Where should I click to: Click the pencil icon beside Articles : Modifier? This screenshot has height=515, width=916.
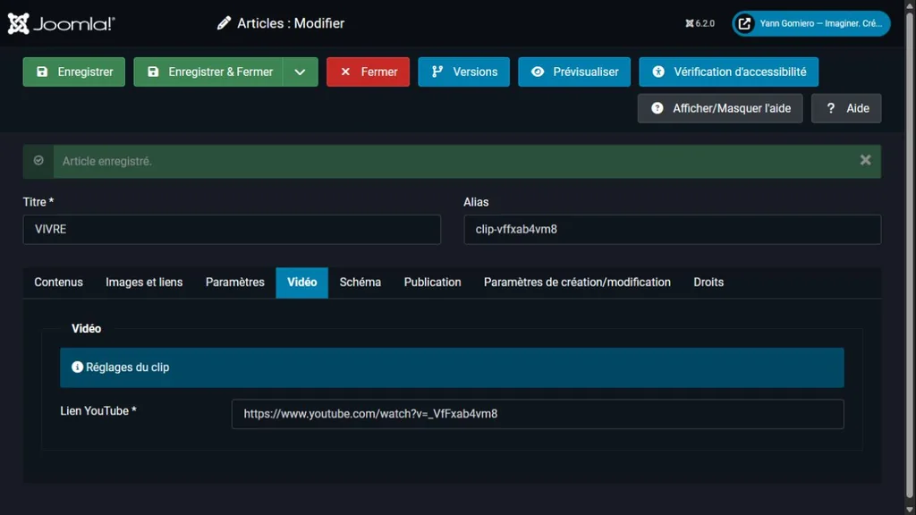(x=224, y=23)
